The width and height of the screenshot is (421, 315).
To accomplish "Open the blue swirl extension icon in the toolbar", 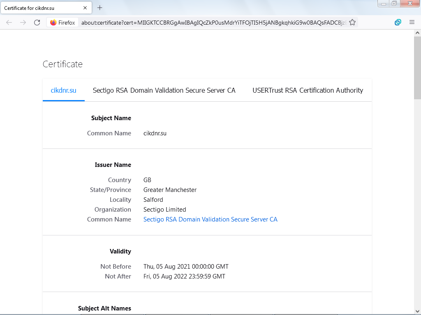I will coord(398,23).
